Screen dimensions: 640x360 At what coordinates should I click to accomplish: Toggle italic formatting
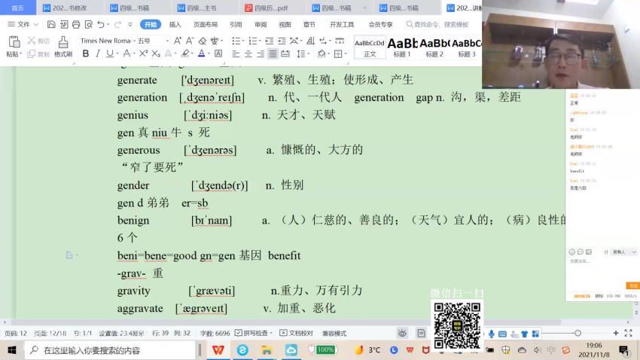tap(98, 53)
